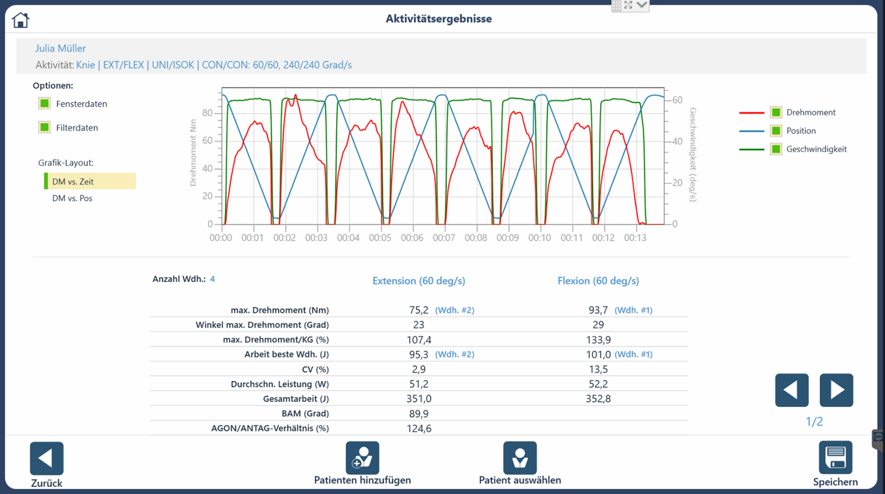Click the home icon

20,20
